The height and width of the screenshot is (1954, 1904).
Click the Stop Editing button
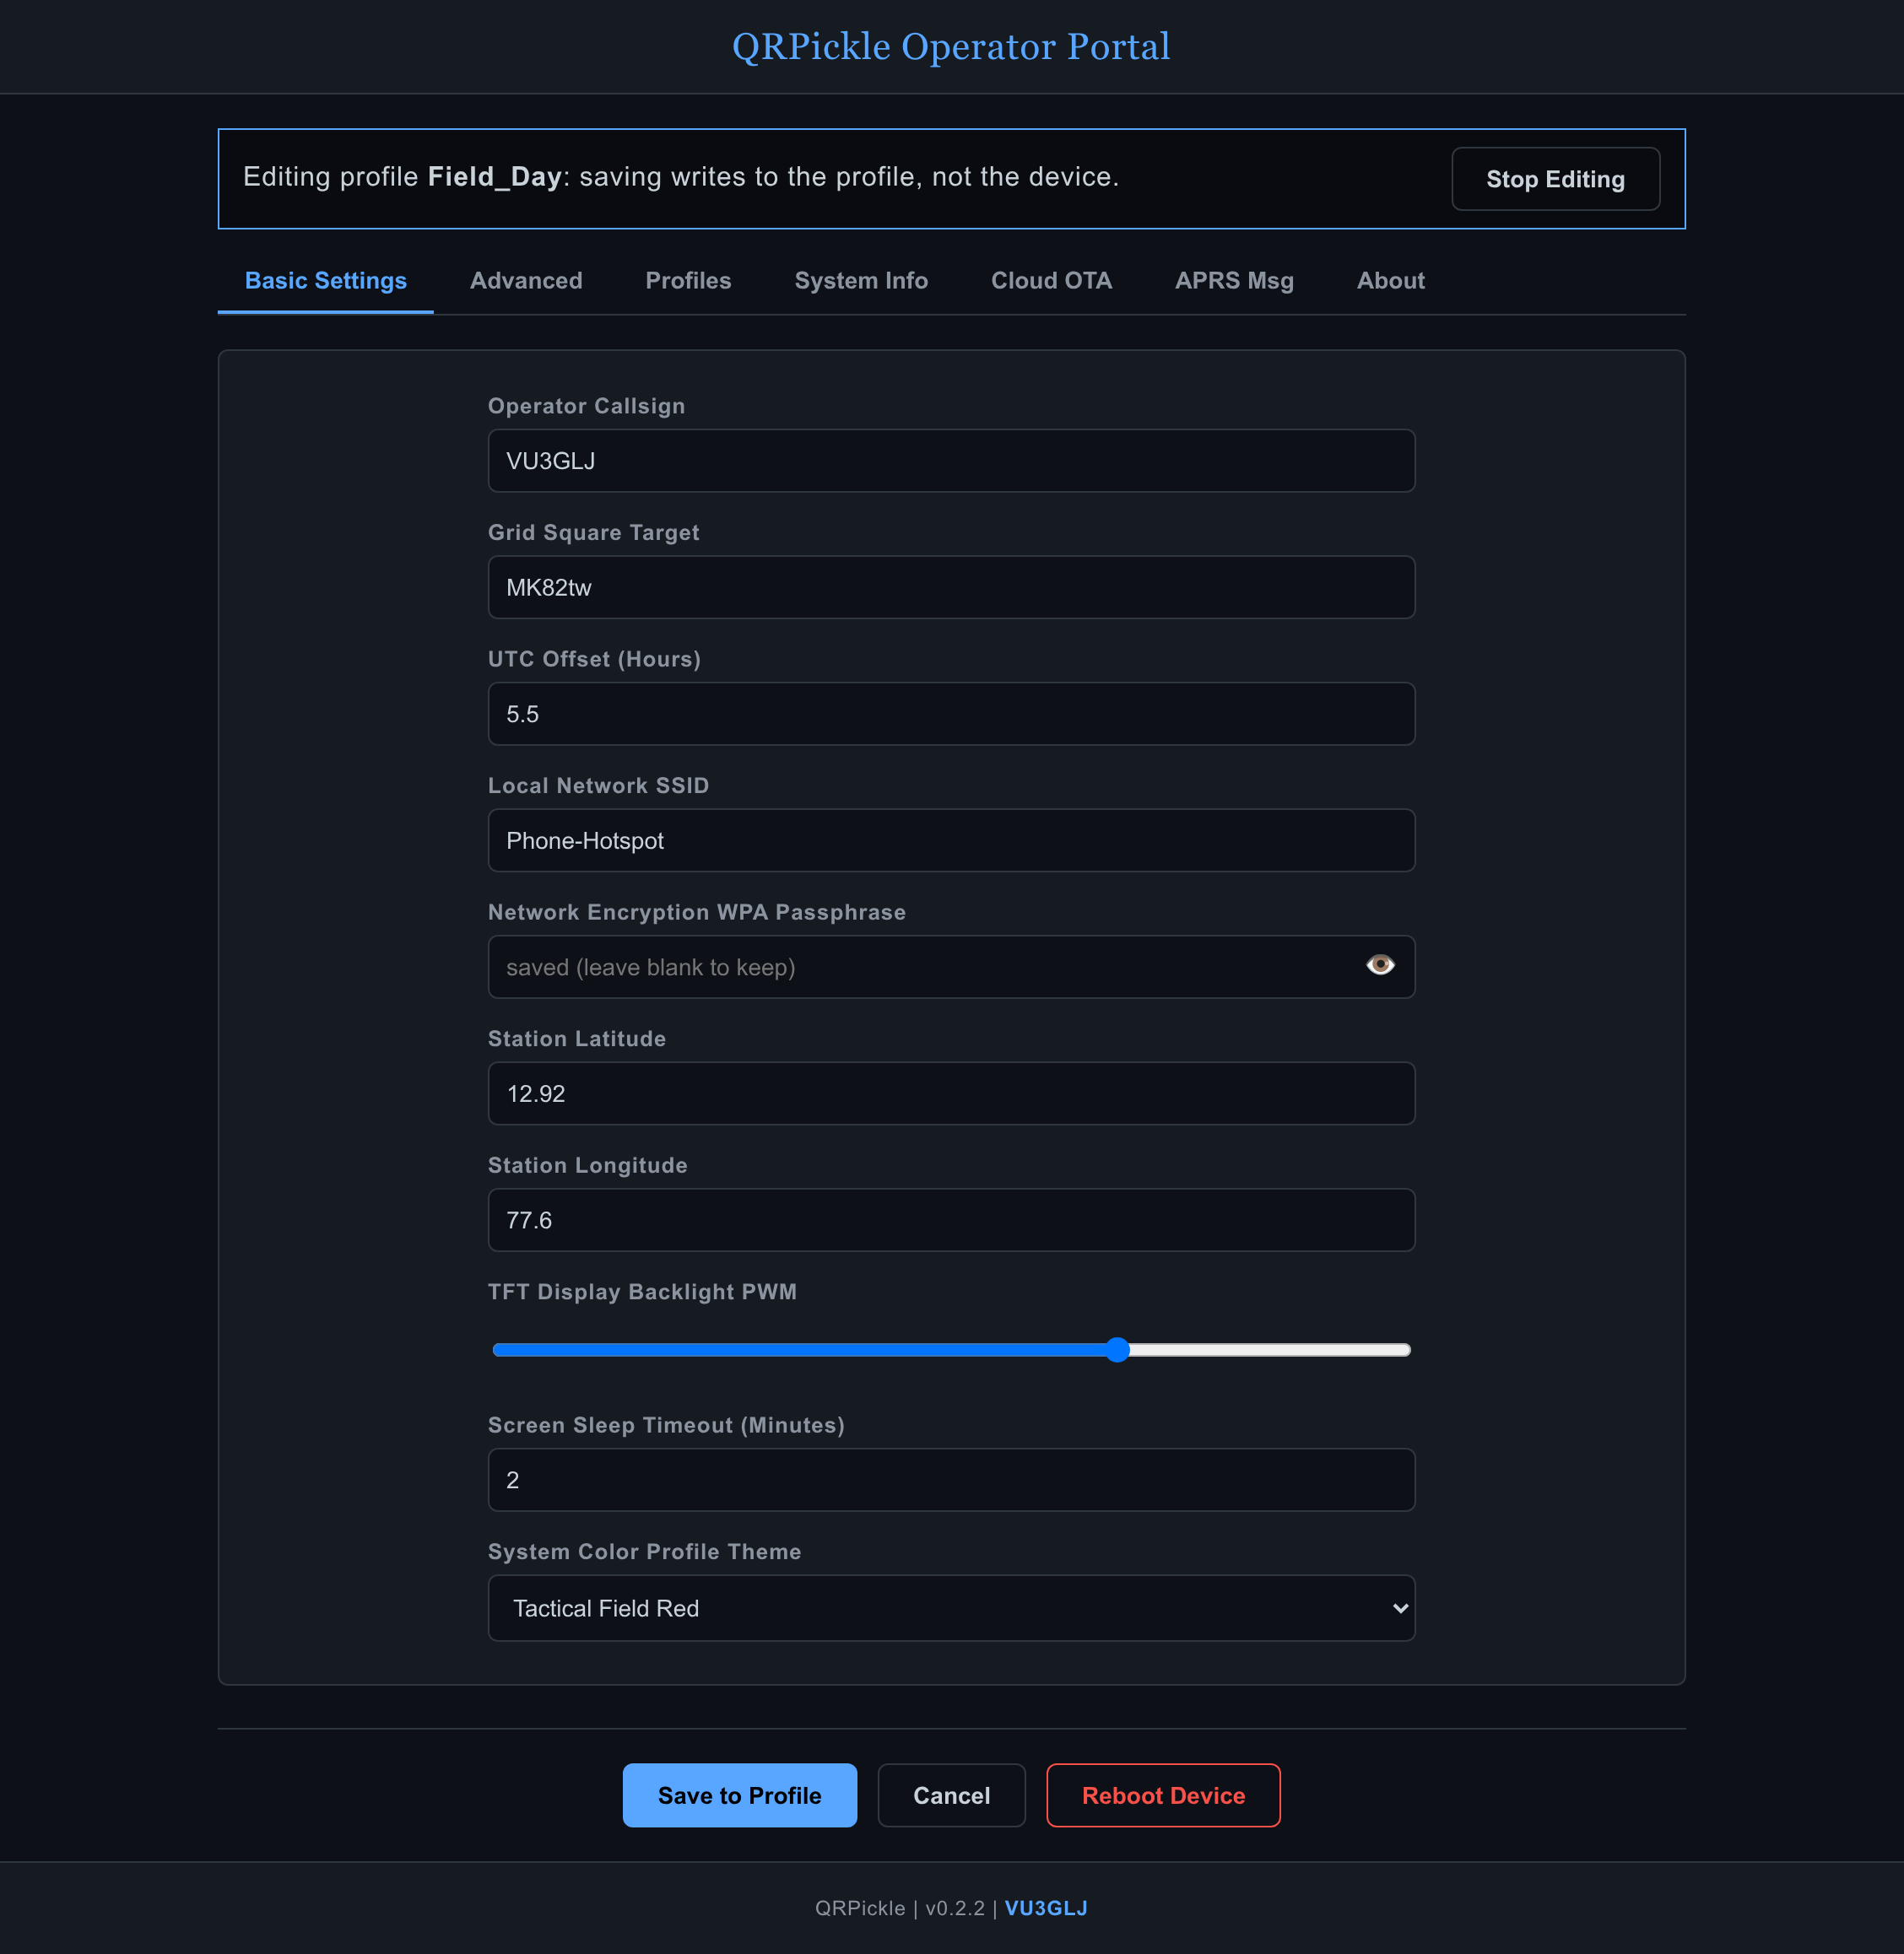[x=1555, y=179]
